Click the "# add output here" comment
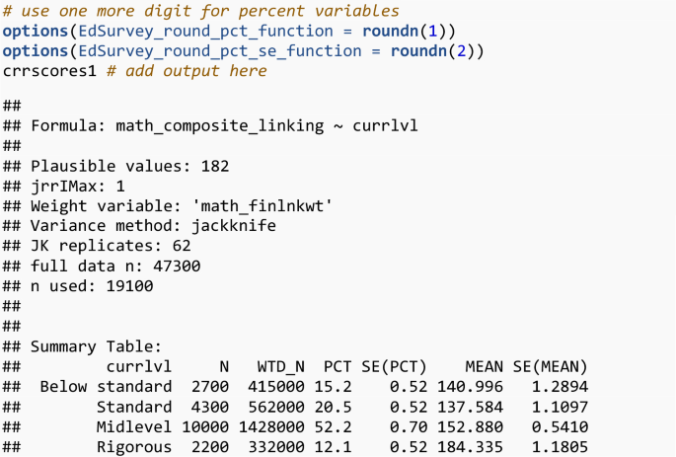This screenshot has width=676, height=457. (x=187, y=70)
